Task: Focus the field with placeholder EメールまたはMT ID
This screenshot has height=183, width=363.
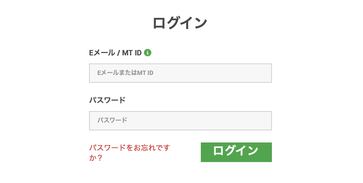Action: tap(180, 73)
